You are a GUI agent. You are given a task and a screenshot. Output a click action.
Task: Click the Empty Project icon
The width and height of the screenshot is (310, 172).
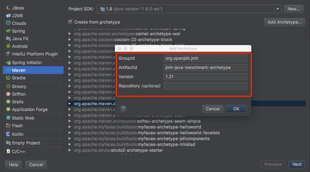tap(8, 143)
